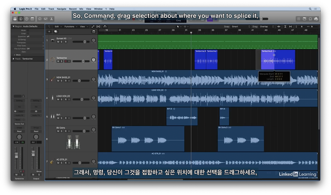Click the Waveform Zoom icon

pos(279,27)
